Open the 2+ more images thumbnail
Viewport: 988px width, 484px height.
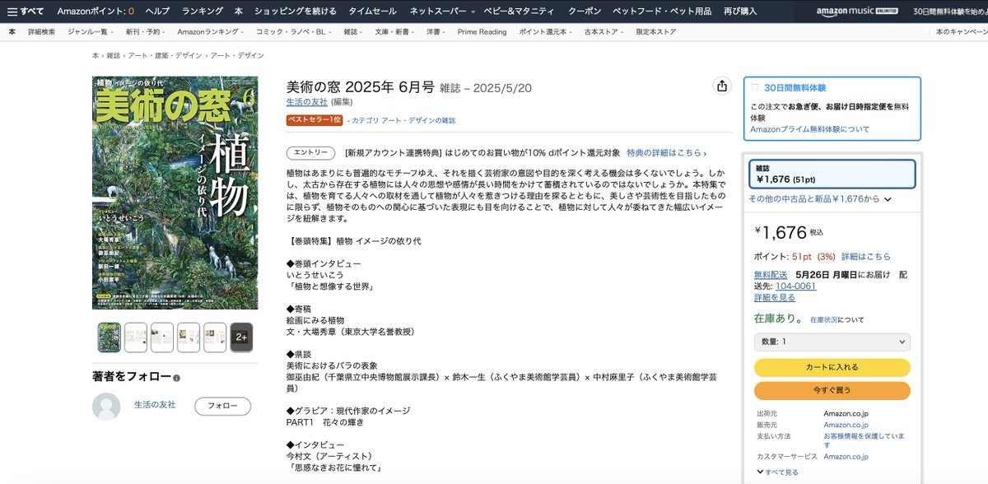241,337
